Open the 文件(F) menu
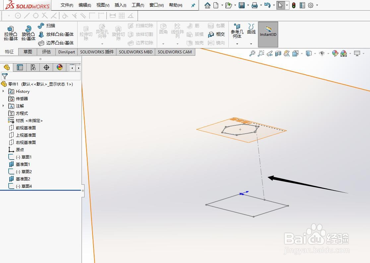Viewport: 370px width, 263px height. [x=67, y=5]
